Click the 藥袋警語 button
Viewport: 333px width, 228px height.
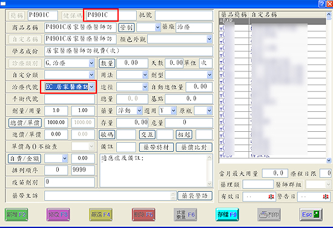tap(195, 195)
